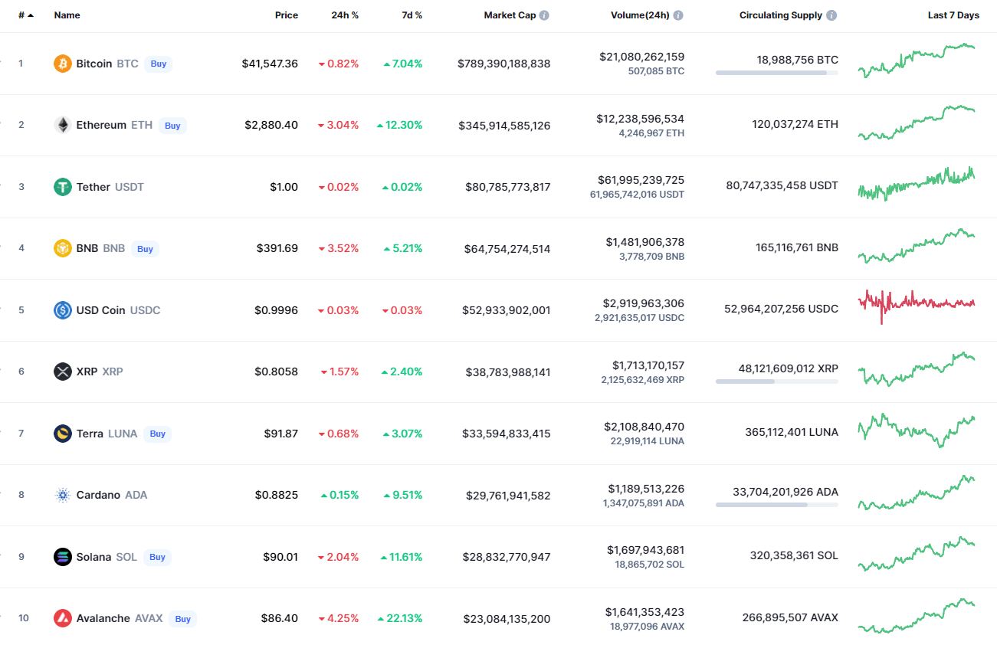Click the Solana logo icon

63,557
